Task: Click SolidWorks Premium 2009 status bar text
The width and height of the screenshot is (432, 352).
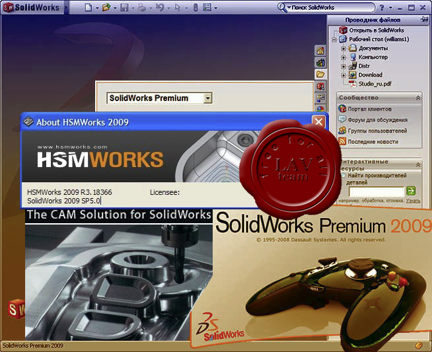Action: pos(33,345)
